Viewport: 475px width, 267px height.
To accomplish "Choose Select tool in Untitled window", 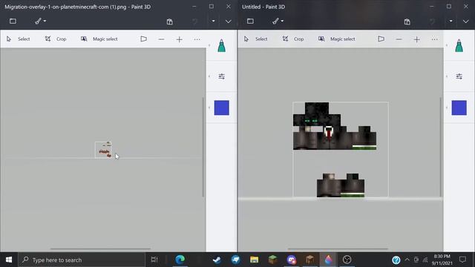I will [x=255, y=39].
